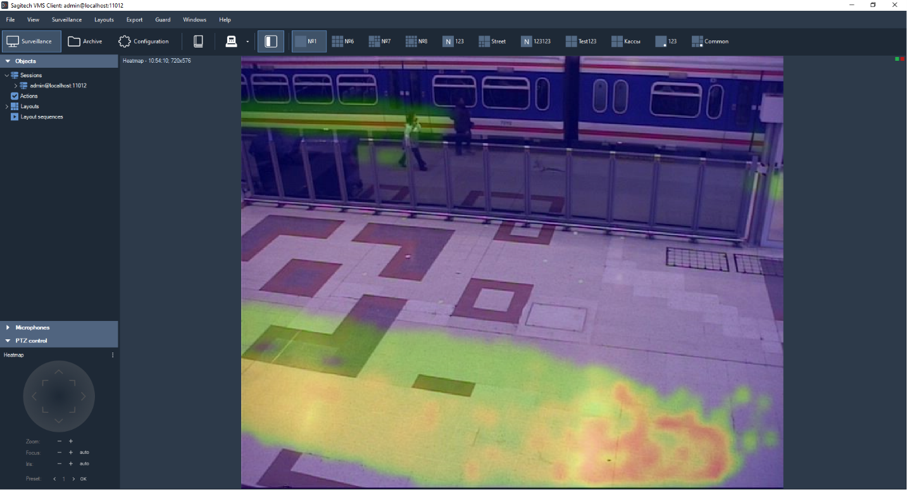The width and height of the screenshot is (907, 490).
Task: Open the Guard menu
Action: pyautogui.click(x=163, y=20)
